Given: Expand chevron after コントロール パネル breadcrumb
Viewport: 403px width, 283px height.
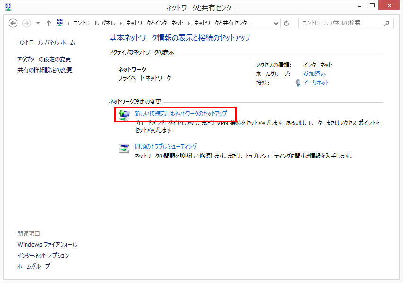Looking at the screenshot, I should tap(121, 23).
